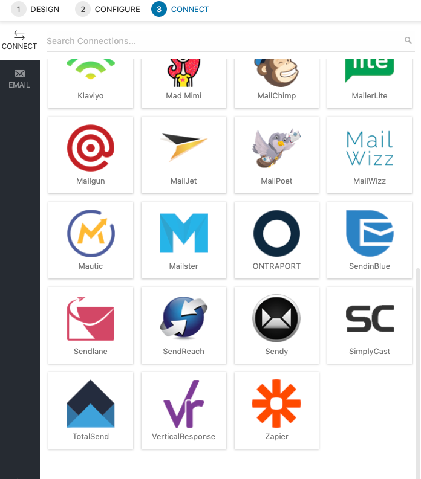Choose the ONTRAPORT circle logo
The width and height of the screenshot is (421, 479).
click(276, 233)
